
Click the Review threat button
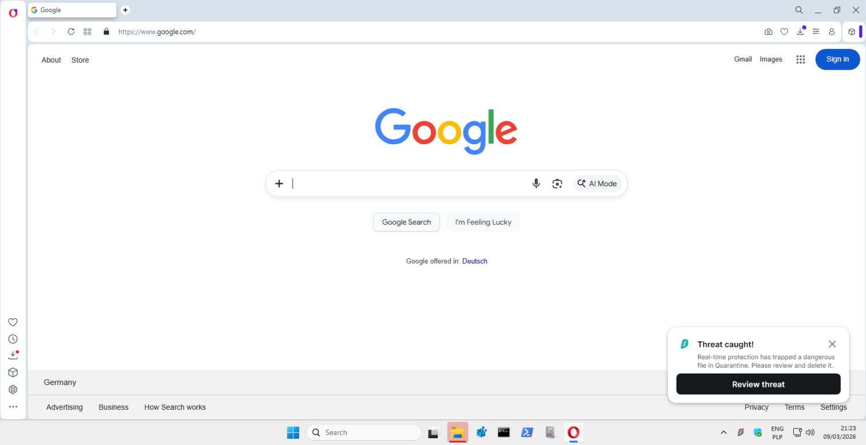point(758,384)
